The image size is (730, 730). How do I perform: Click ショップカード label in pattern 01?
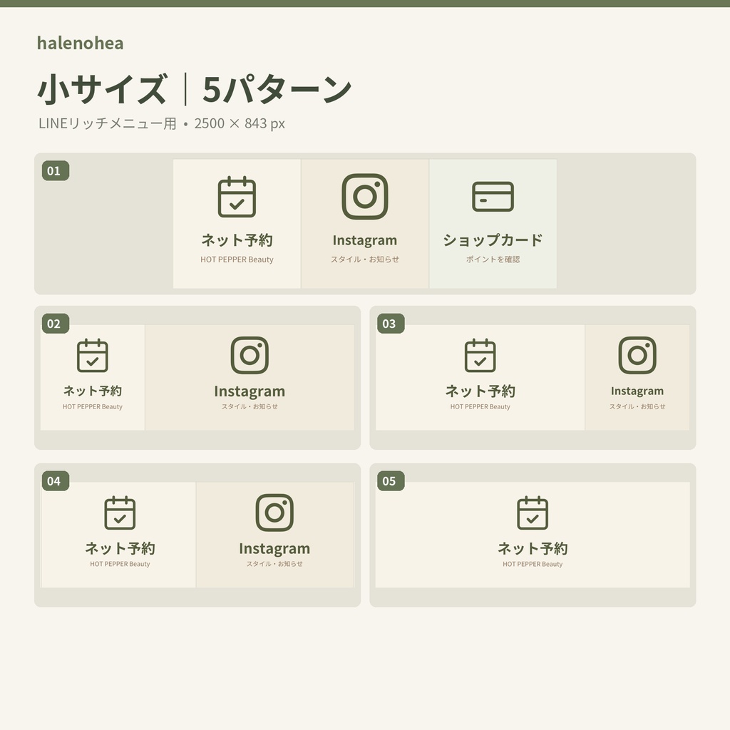click(x=493, y=240)
